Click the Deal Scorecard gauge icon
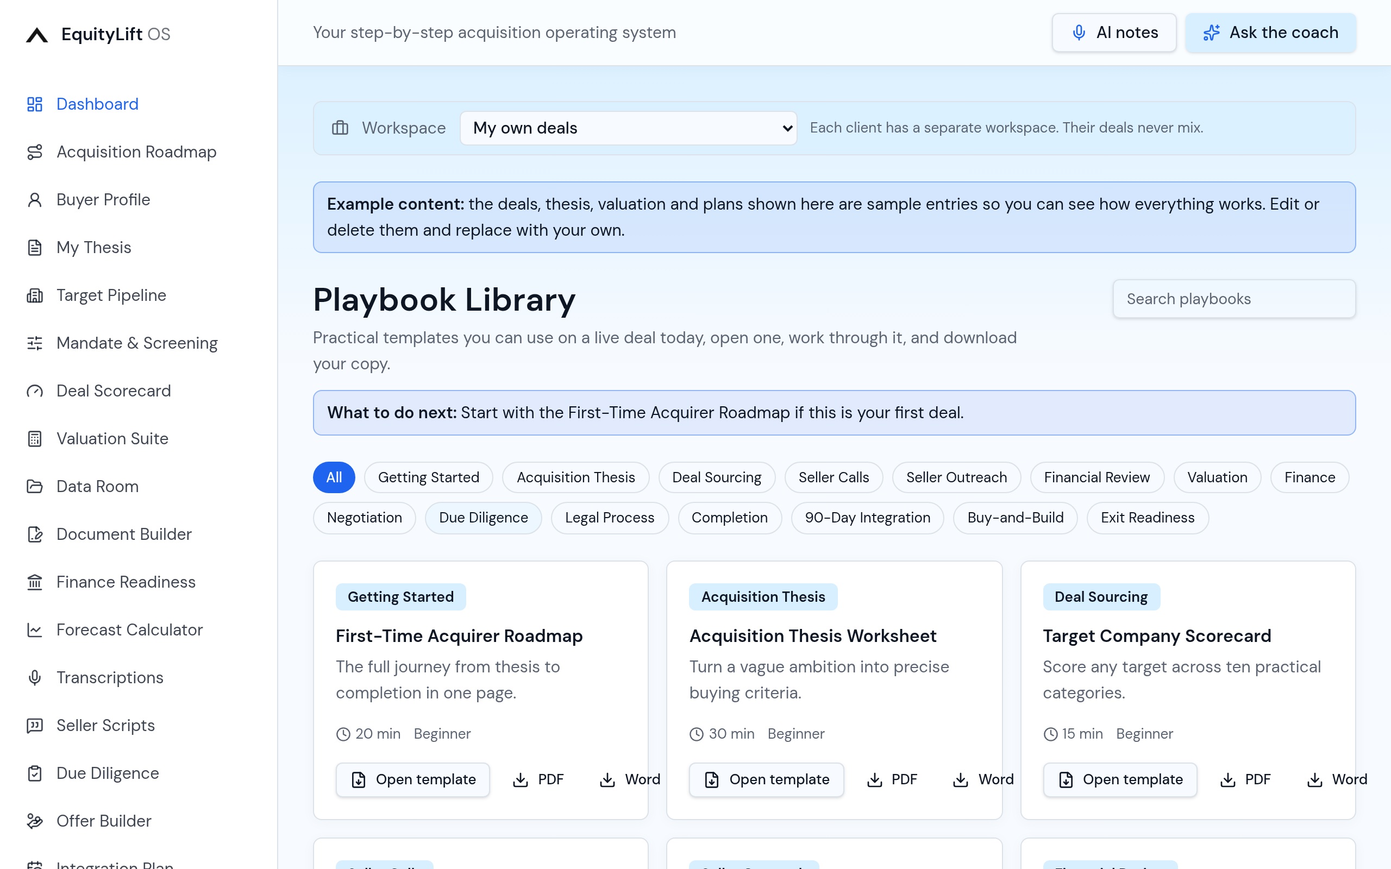The height and width of the screenshot is (869, 1391). coord(35,391)
